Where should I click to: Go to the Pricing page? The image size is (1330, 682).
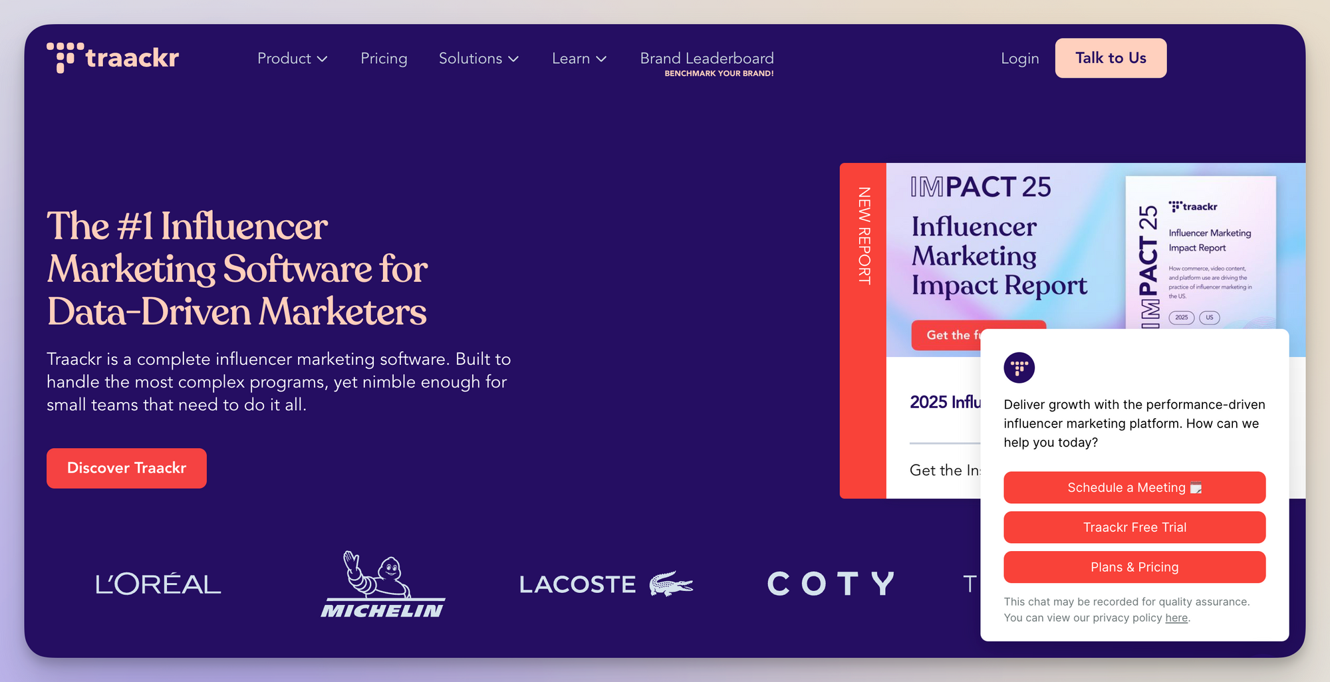coord(384,58)
